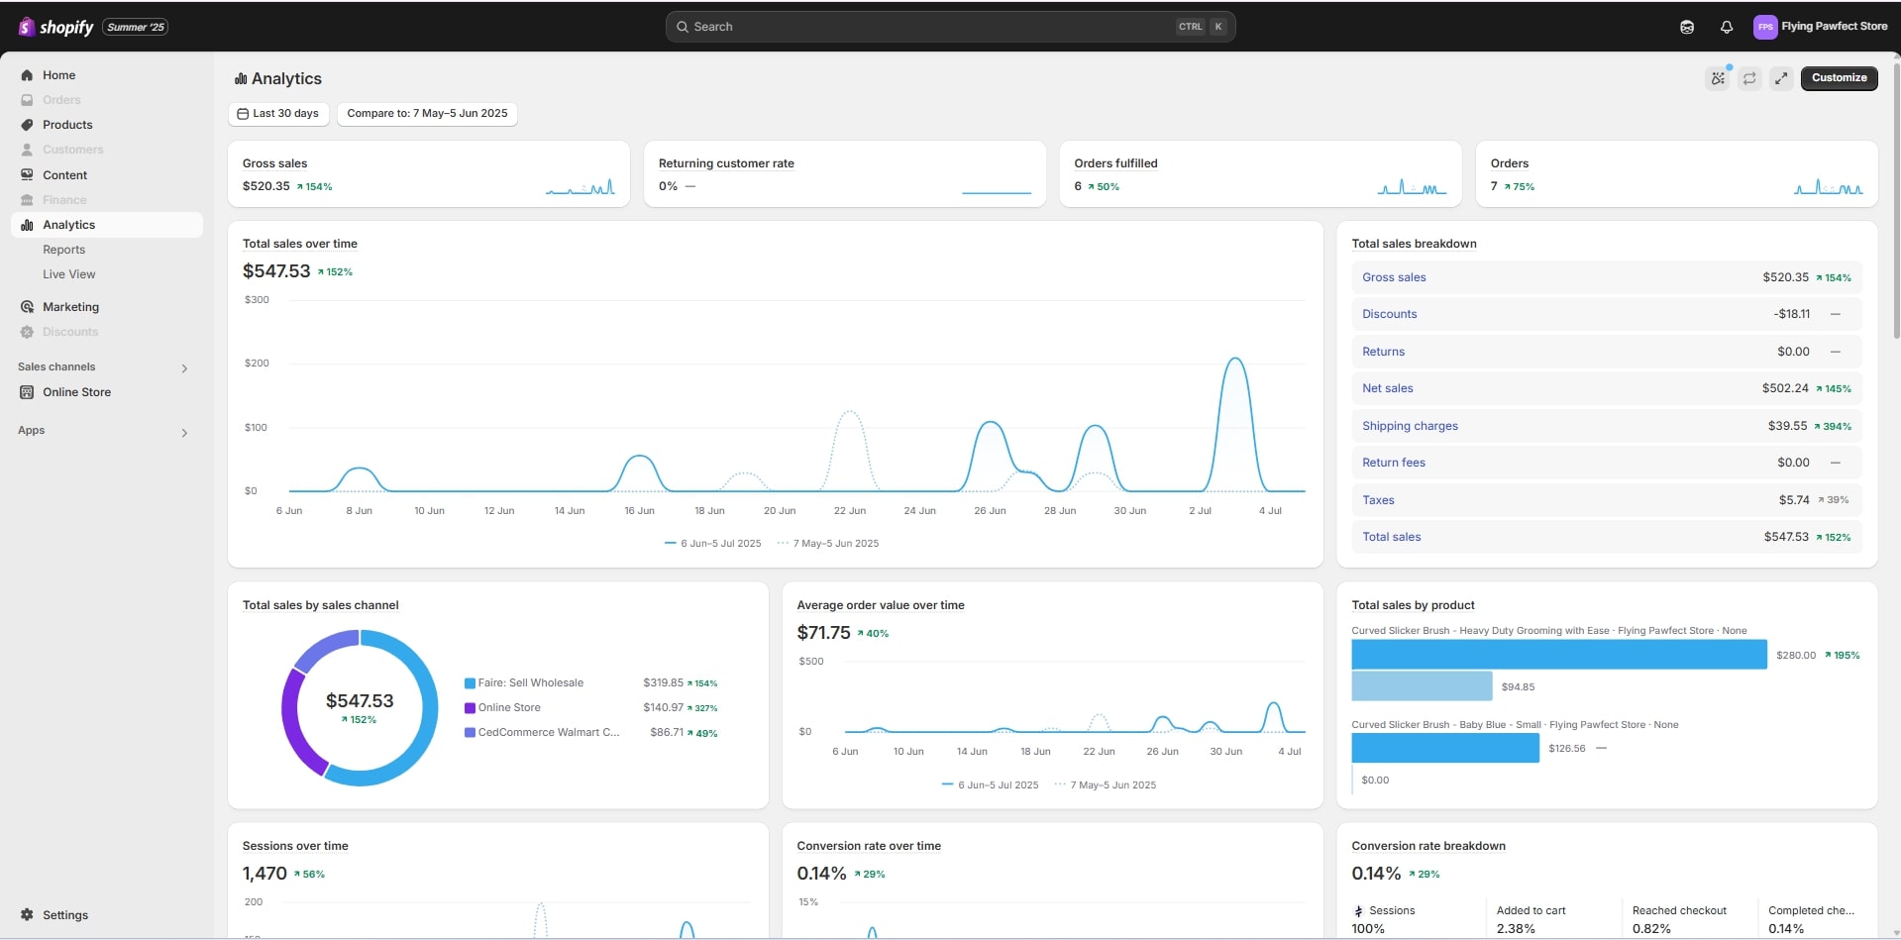Screen dimensions: 1901x940
Task: Click the Analytics page title icon
Action: click(241, 78)
